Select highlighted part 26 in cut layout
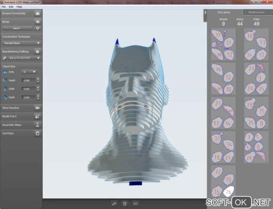Viewport: 273px width, 209px height. (x=228, y=191)
